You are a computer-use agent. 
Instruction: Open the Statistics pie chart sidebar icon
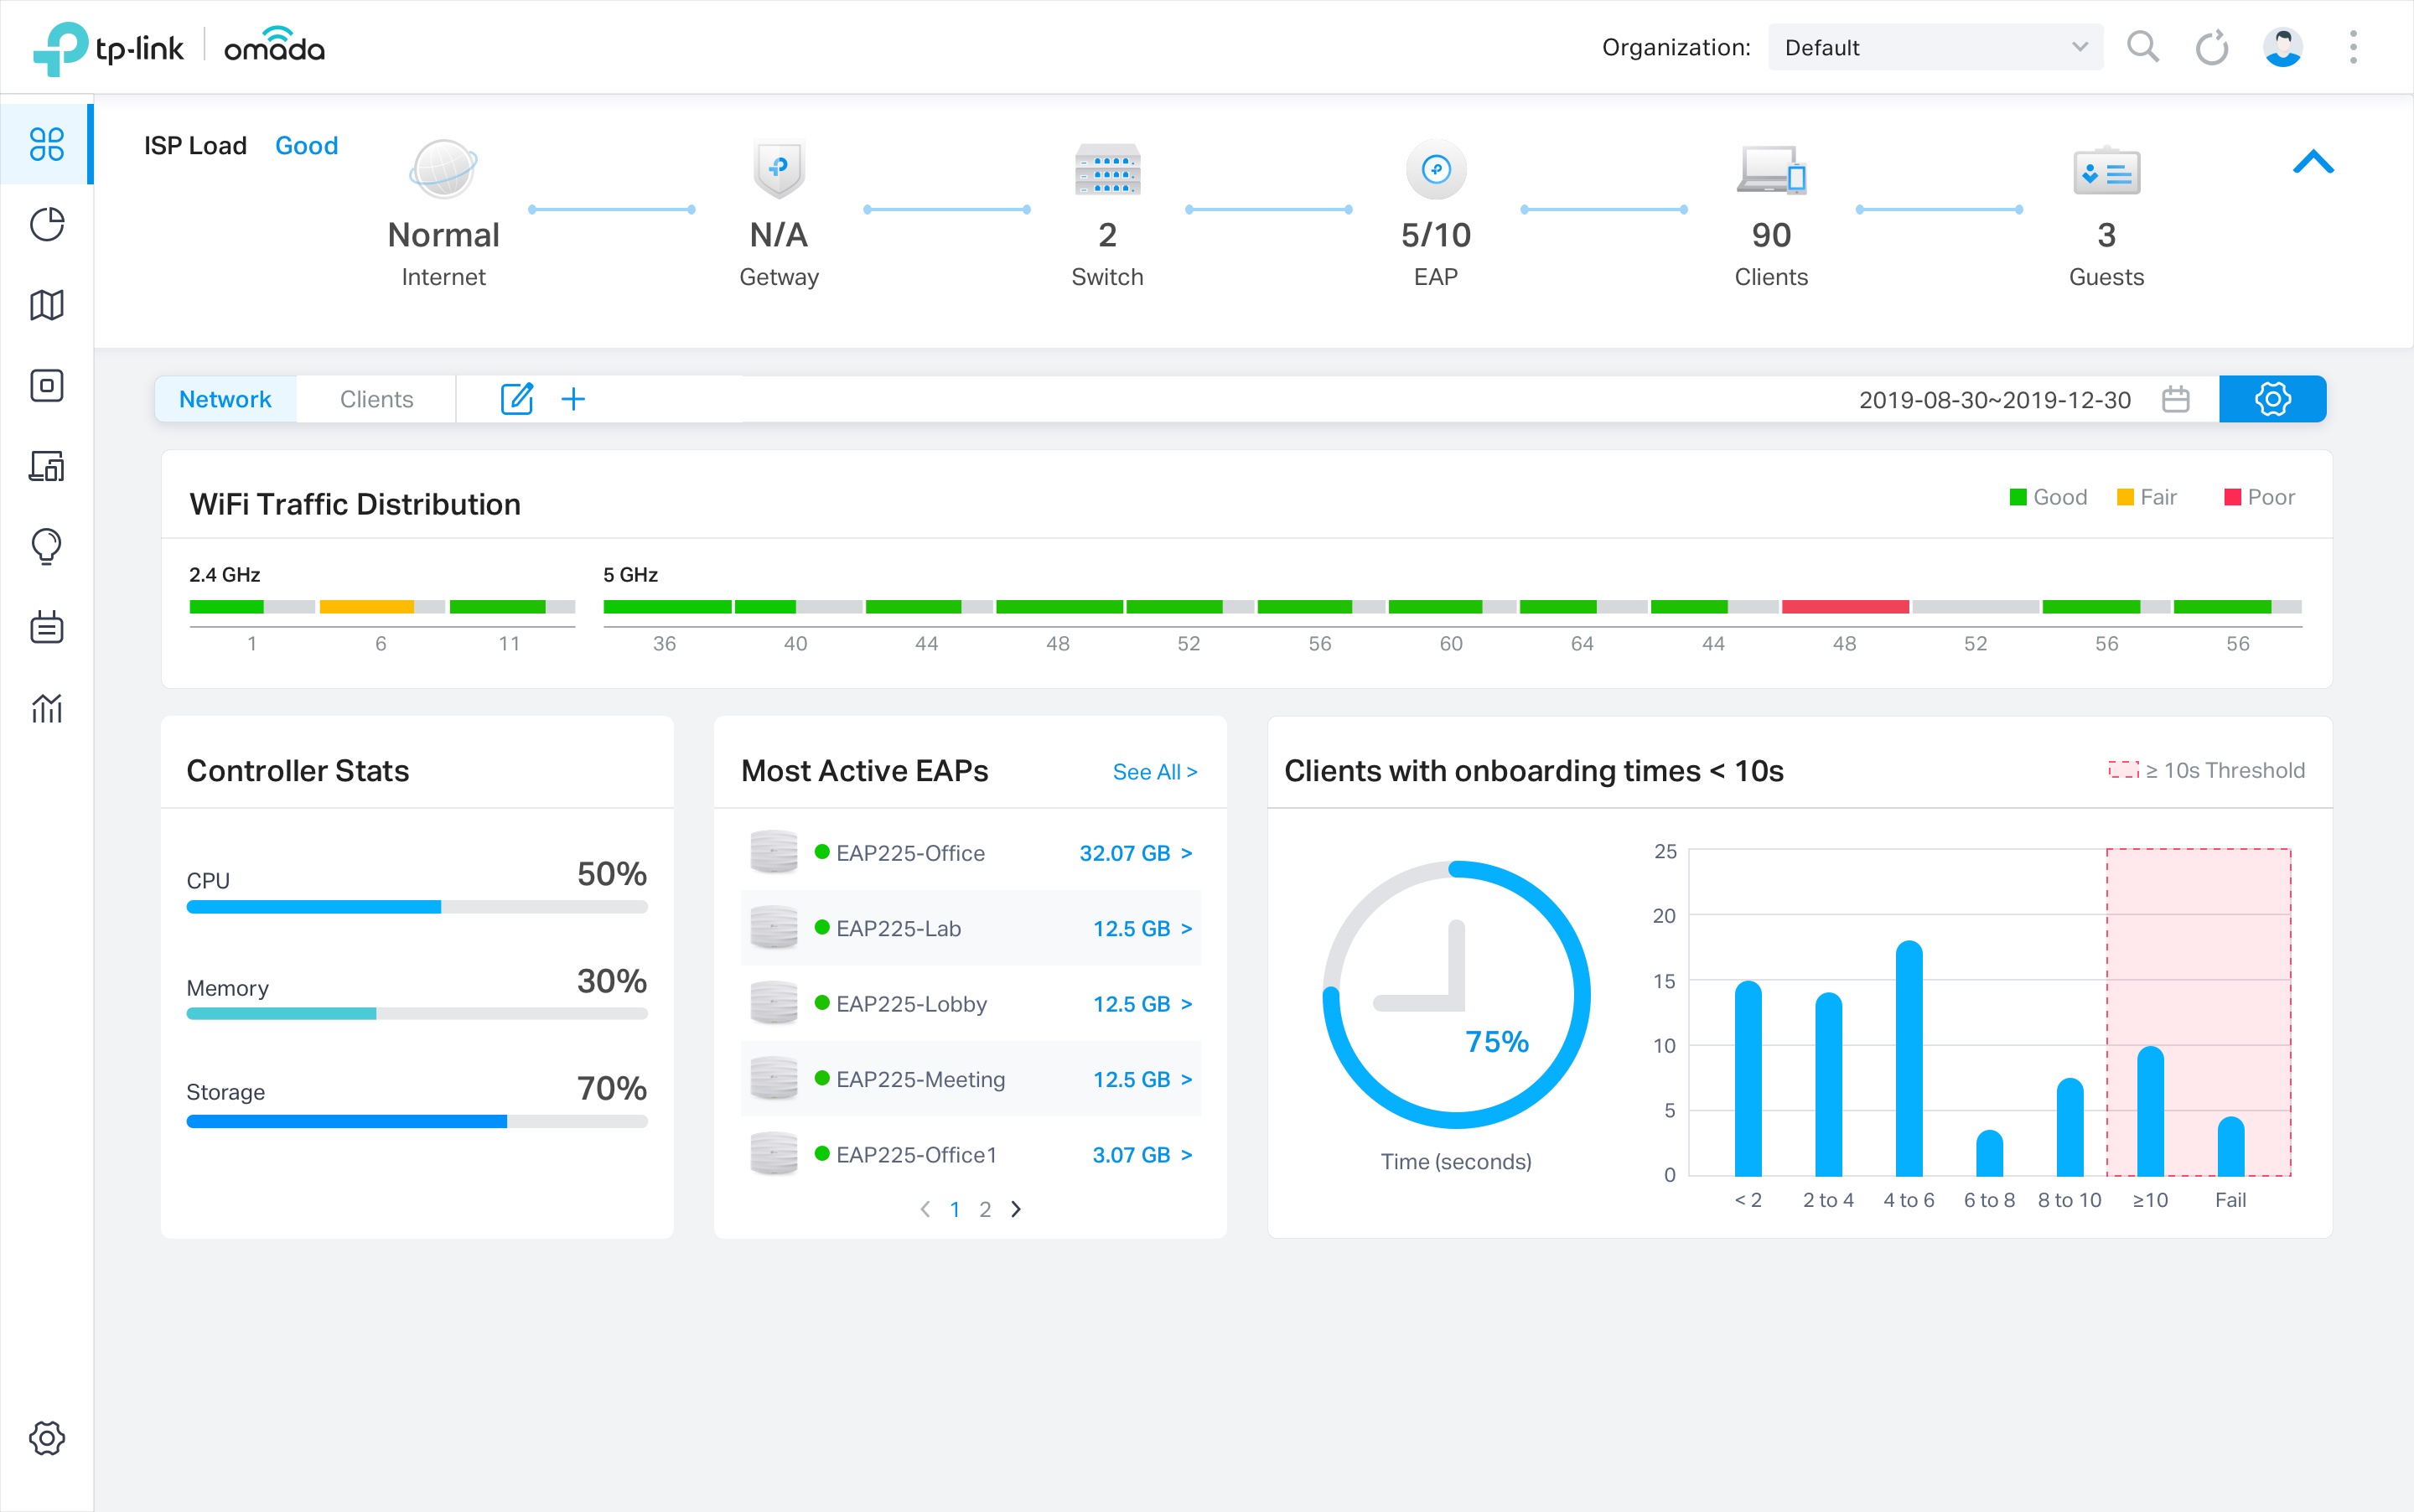pyautogui.click(x=47, y=224)
